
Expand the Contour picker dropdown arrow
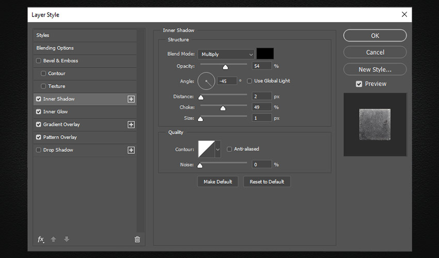coord(217,149)
